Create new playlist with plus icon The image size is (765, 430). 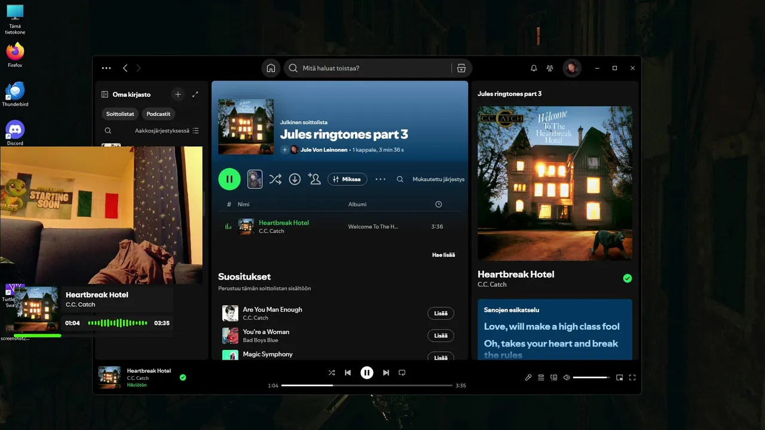(x=178, y=94)
